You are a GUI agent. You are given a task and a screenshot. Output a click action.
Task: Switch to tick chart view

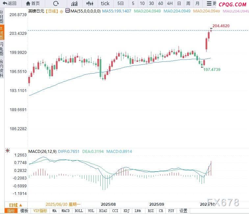(105, 4)
